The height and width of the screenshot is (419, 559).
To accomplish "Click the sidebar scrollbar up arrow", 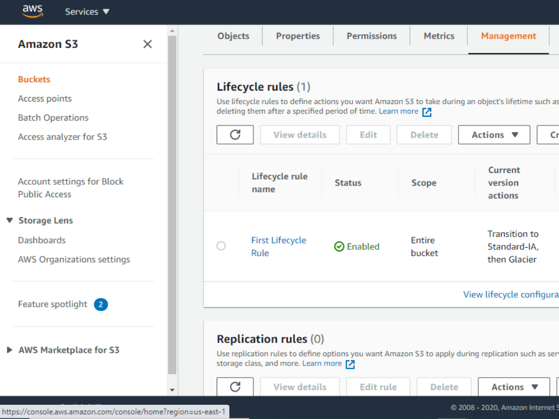I will 172,31.
